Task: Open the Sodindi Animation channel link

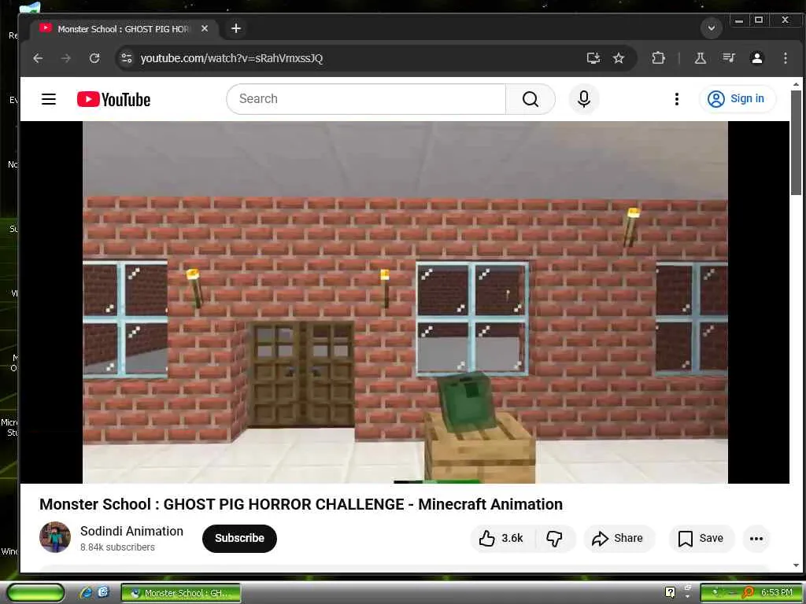Action: [x=131, y=531]
